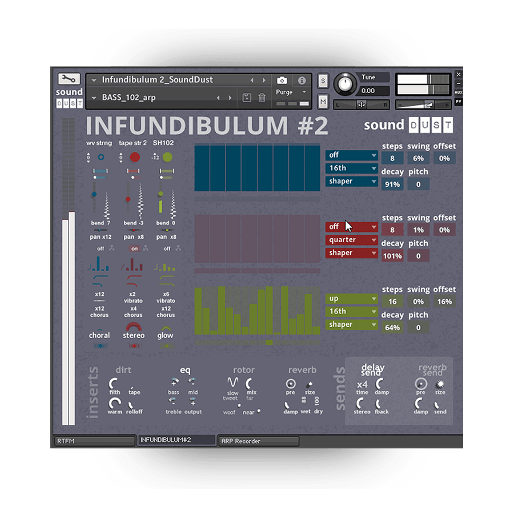Open the blue shaper dropdown
Viewport: 514px width, 514px height.
coord(351,181)
